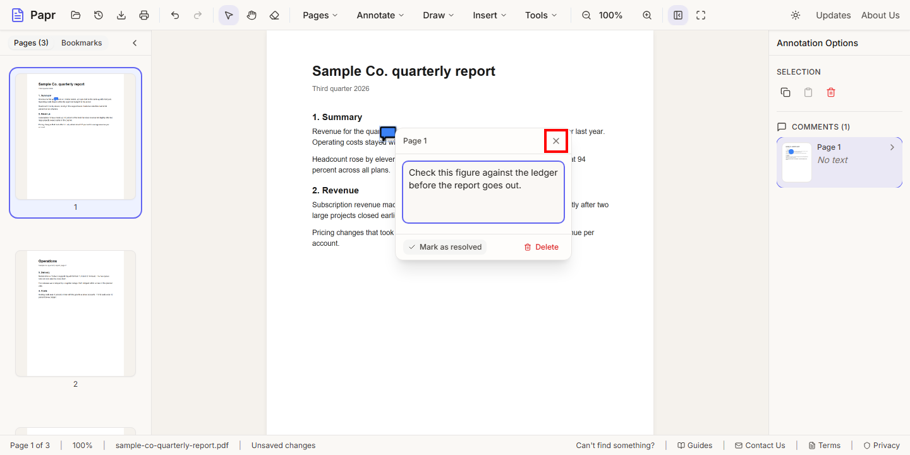Viewport: 910px width, 455px height.
Task: Switch light/dark theme with sun icon
Action: coord(796,15)
